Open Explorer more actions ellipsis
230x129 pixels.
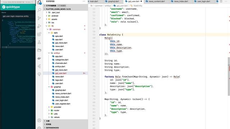tap(84, 1)
